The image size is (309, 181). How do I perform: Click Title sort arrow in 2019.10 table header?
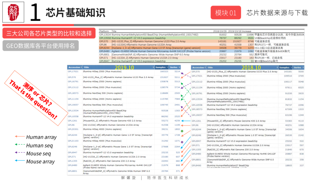click(153, 67)
